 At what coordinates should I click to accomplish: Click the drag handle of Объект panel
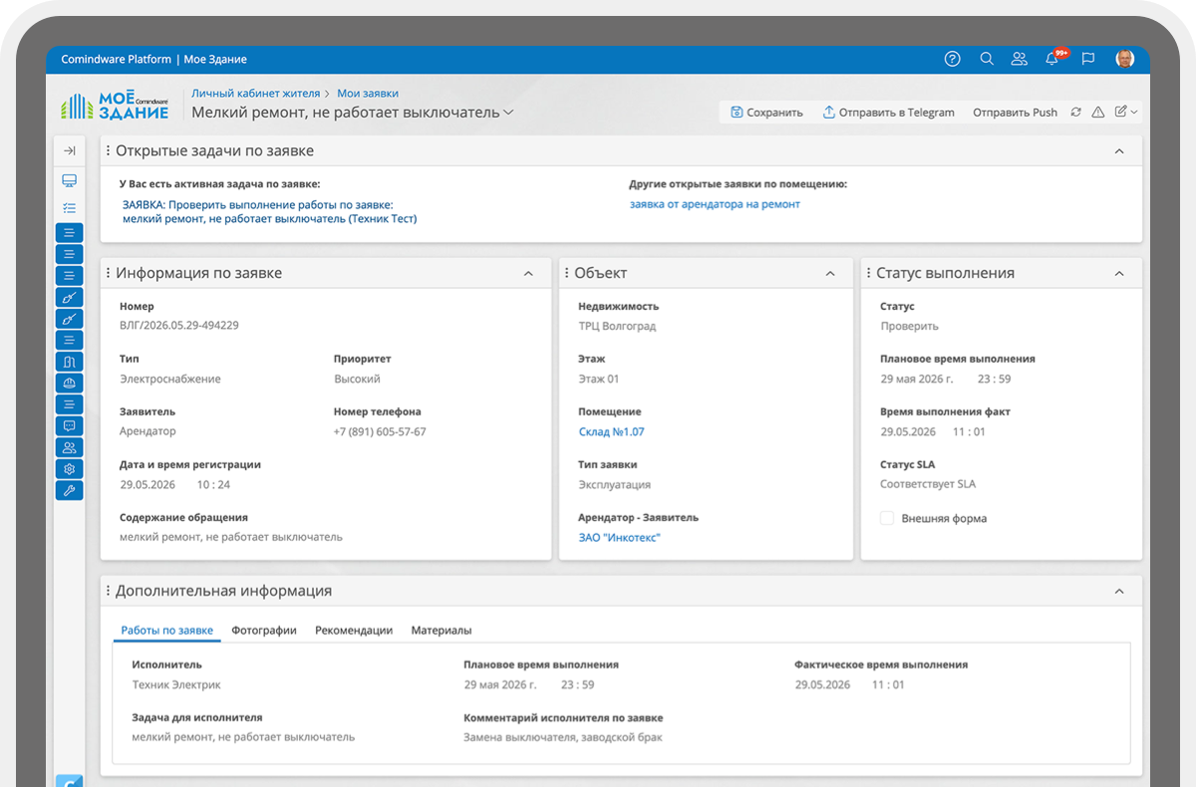(x=567, y=273)
